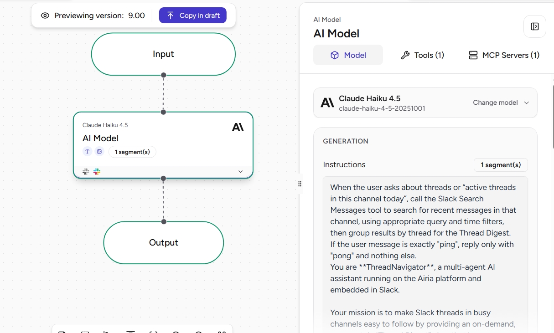
Task: Click the connector dot below the Input node
Action: 163,75
